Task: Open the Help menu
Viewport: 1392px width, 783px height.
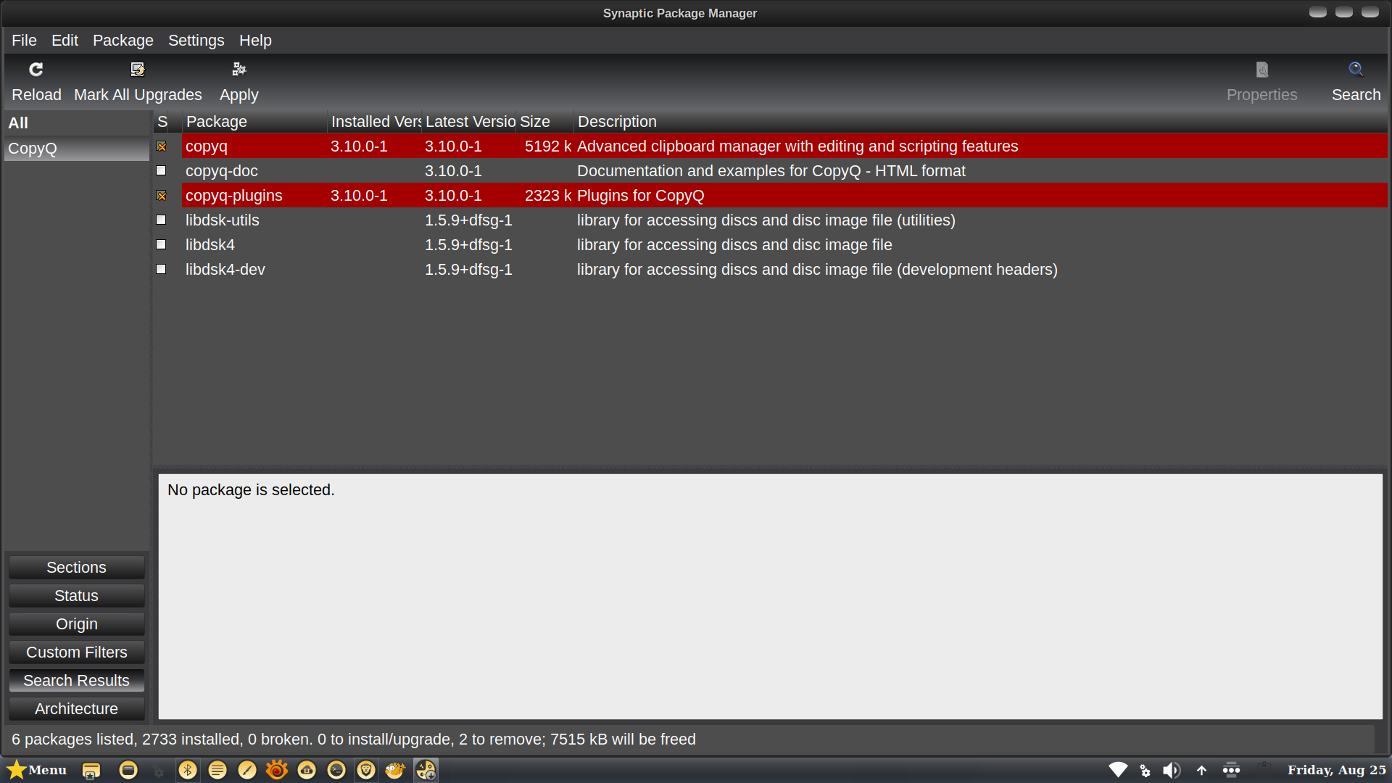Action: tap(255, 41)
